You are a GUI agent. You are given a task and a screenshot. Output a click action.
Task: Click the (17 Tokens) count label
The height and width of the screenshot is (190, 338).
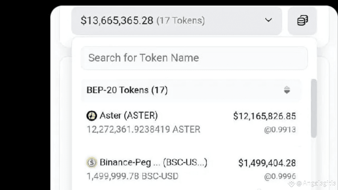[181, 21]
